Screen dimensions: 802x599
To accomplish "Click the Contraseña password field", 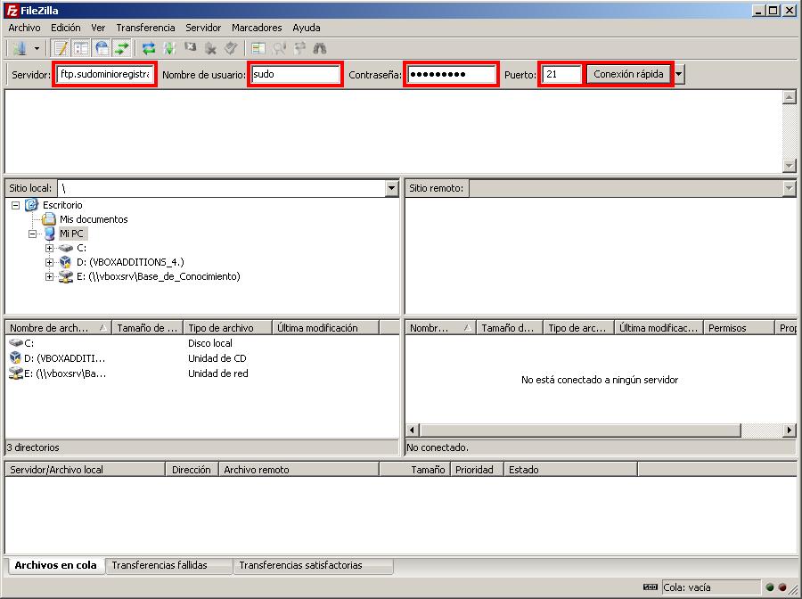I will pos(451,74).
